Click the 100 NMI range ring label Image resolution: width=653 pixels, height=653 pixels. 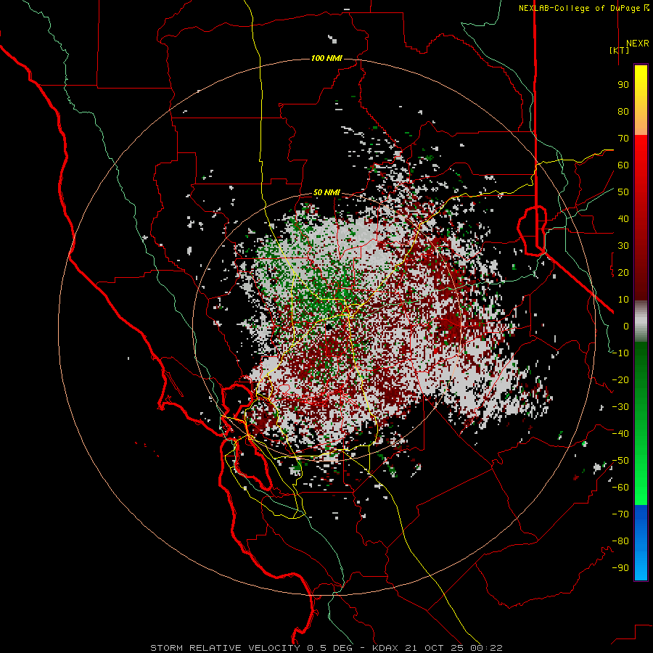[x=326, y=58]
